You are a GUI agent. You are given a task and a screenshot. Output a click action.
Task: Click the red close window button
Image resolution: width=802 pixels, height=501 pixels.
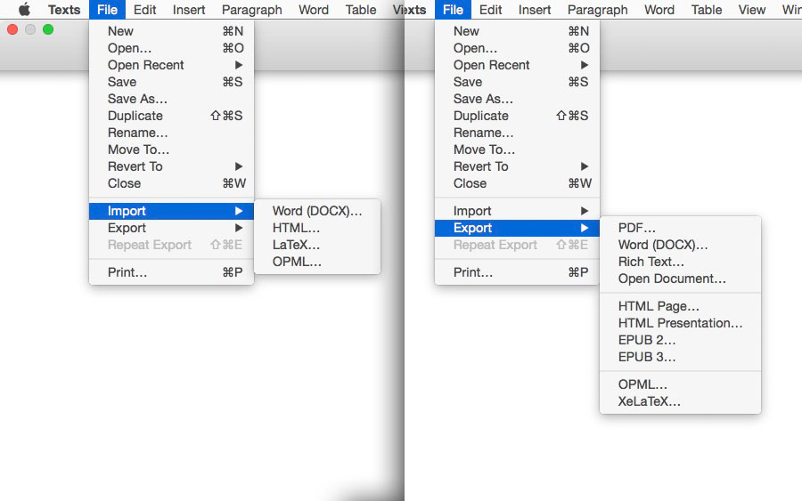(12, 29)
